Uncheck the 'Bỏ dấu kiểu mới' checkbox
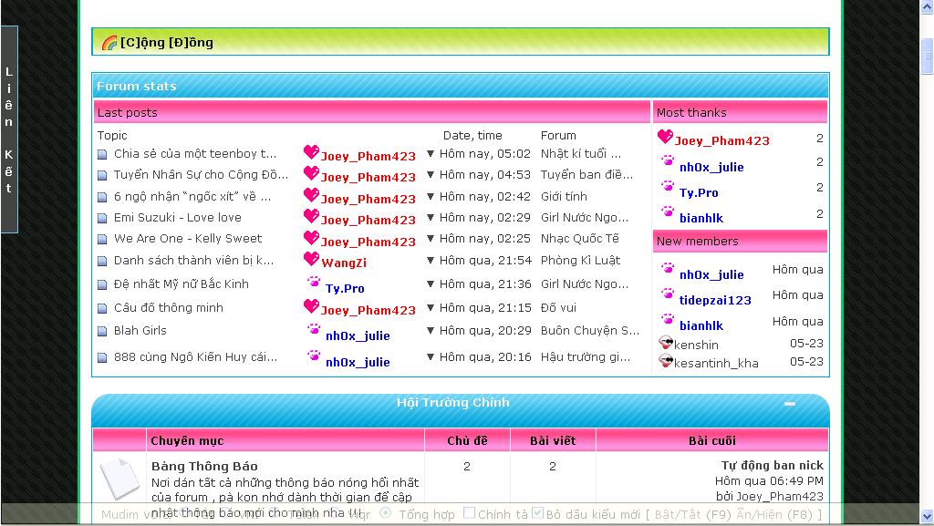934x526 pixels. pyautogui.click(x=538, y=513)
